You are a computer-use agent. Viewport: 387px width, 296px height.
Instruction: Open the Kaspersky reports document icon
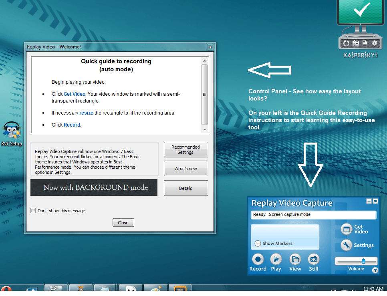[x=365, y=44]
